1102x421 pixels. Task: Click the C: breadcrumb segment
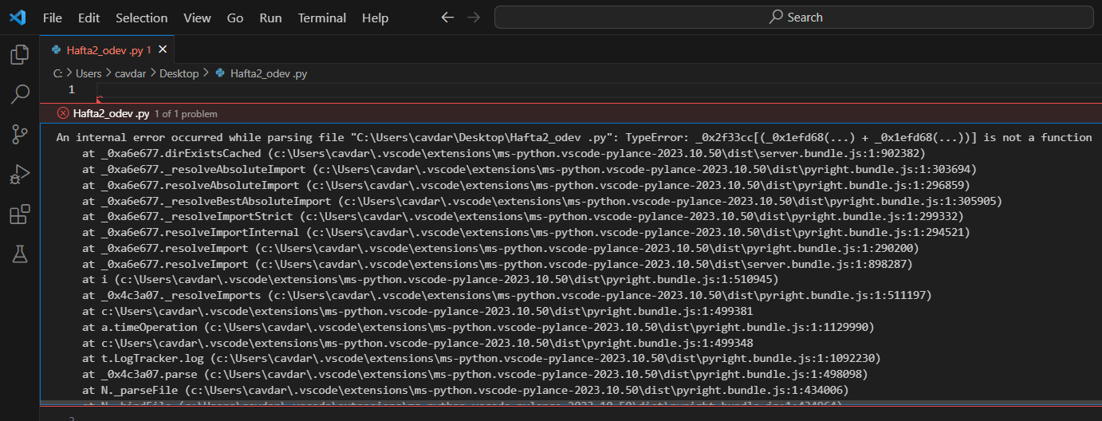(x=57, y=73)
